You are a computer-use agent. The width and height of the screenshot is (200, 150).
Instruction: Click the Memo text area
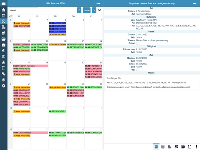(152, 83)
